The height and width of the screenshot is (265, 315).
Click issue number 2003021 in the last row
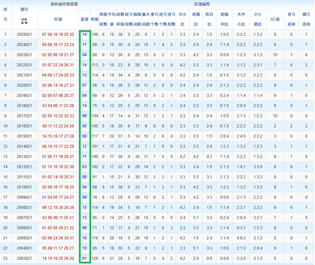24,258
